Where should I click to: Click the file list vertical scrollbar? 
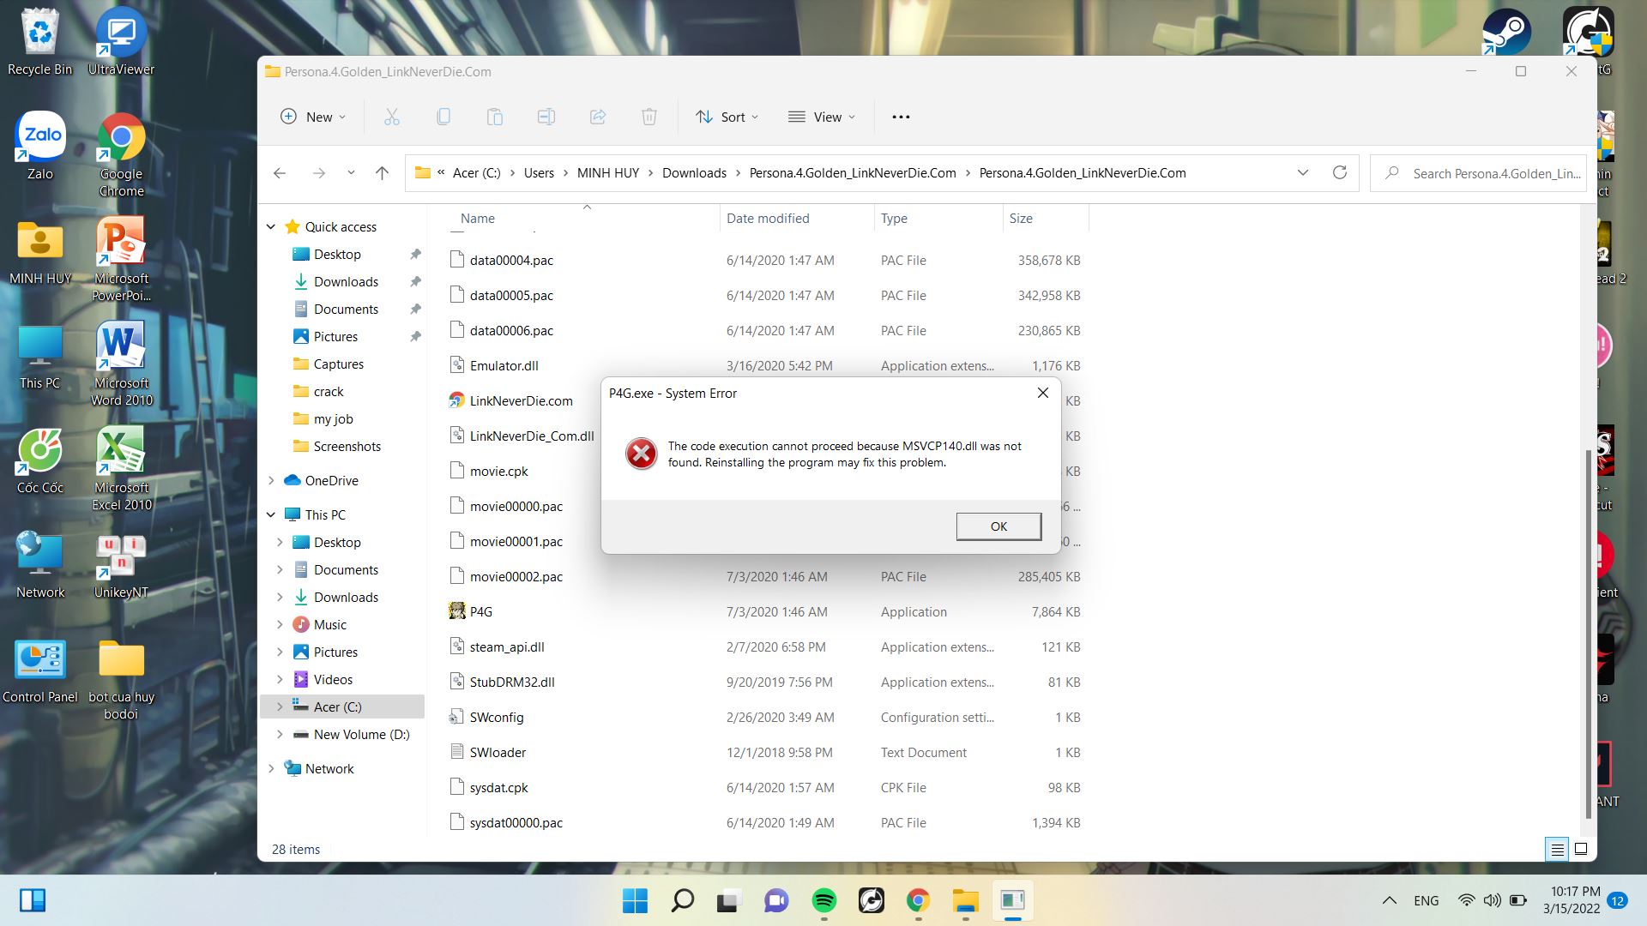click(x=1588, y=634)
